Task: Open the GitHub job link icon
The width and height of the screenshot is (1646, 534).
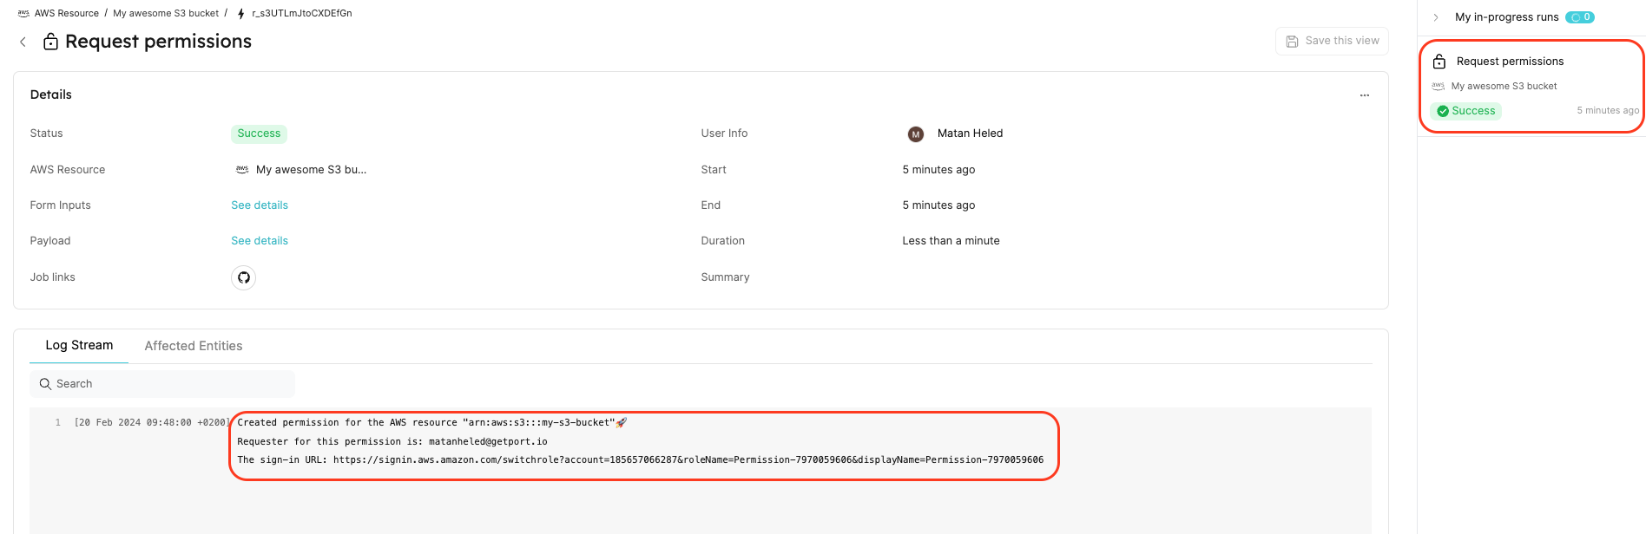Action: 243,277
